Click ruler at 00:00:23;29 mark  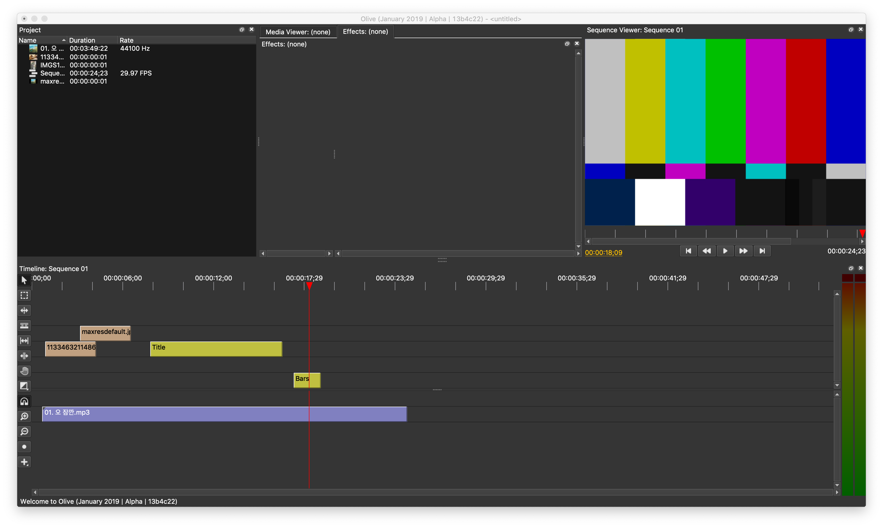(395, 278)
